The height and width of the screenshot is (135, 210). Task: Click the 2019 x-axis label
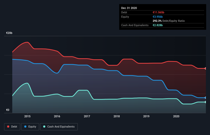click(146, 116)
